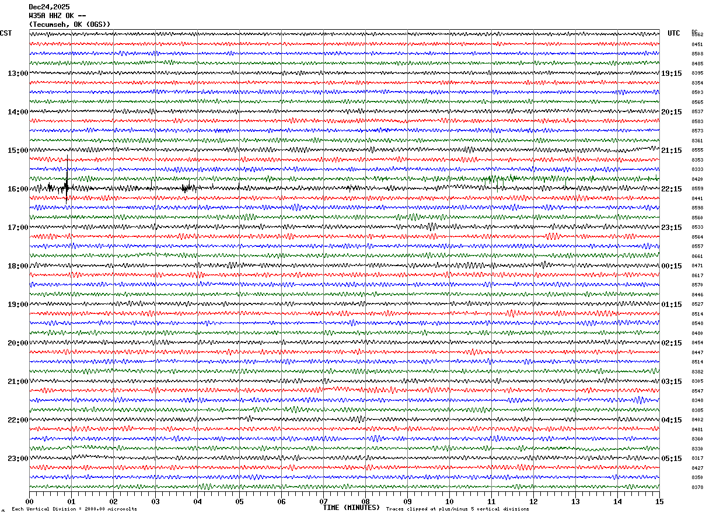Select the 05 minute tick on bottom axis
This screenshot has width=706, height=517.
tap(239, 502)
